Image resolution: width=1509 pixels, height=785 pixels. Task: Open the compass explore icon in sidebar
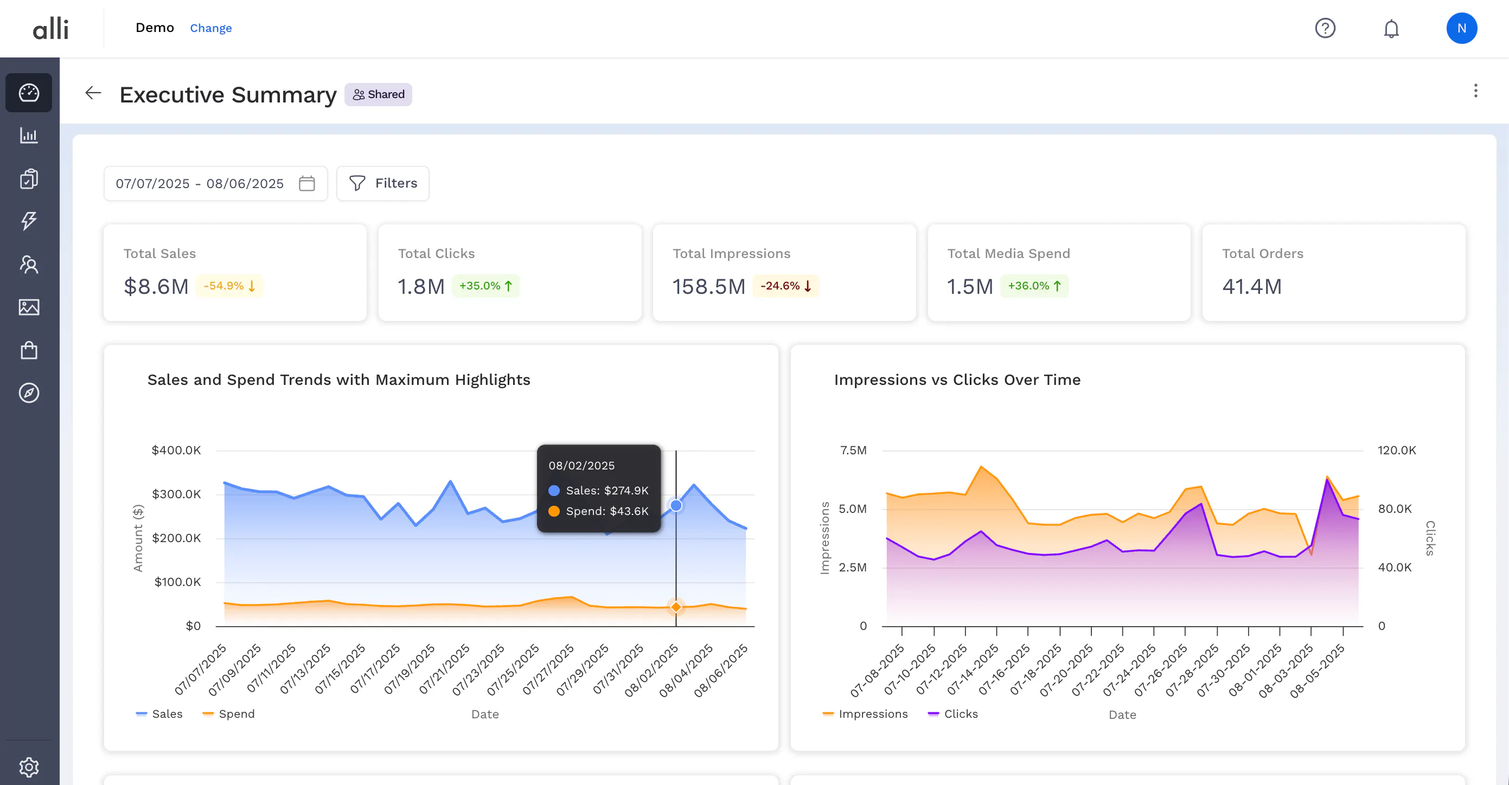tap(29, 393)
